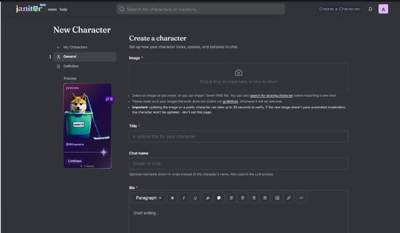The image size is (400, 233).
Task: Toggle bold formatting
Action: click(172, 198)
